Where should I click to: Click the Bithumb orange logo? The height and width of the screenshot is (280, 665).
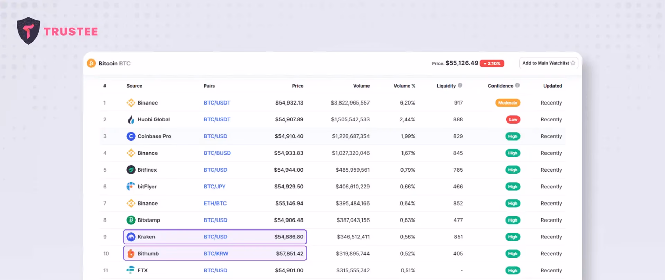click(131, 254)
